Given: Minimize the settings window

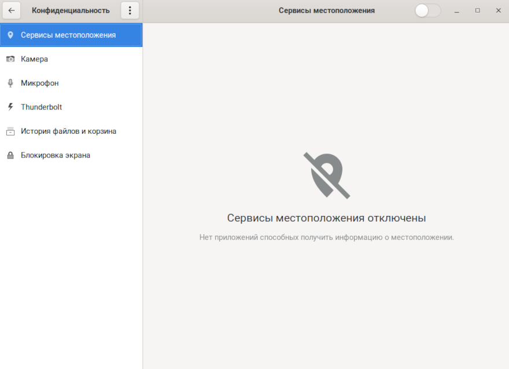Looking at the screenshot, I should pyautogui.click(x=457, y=10).
